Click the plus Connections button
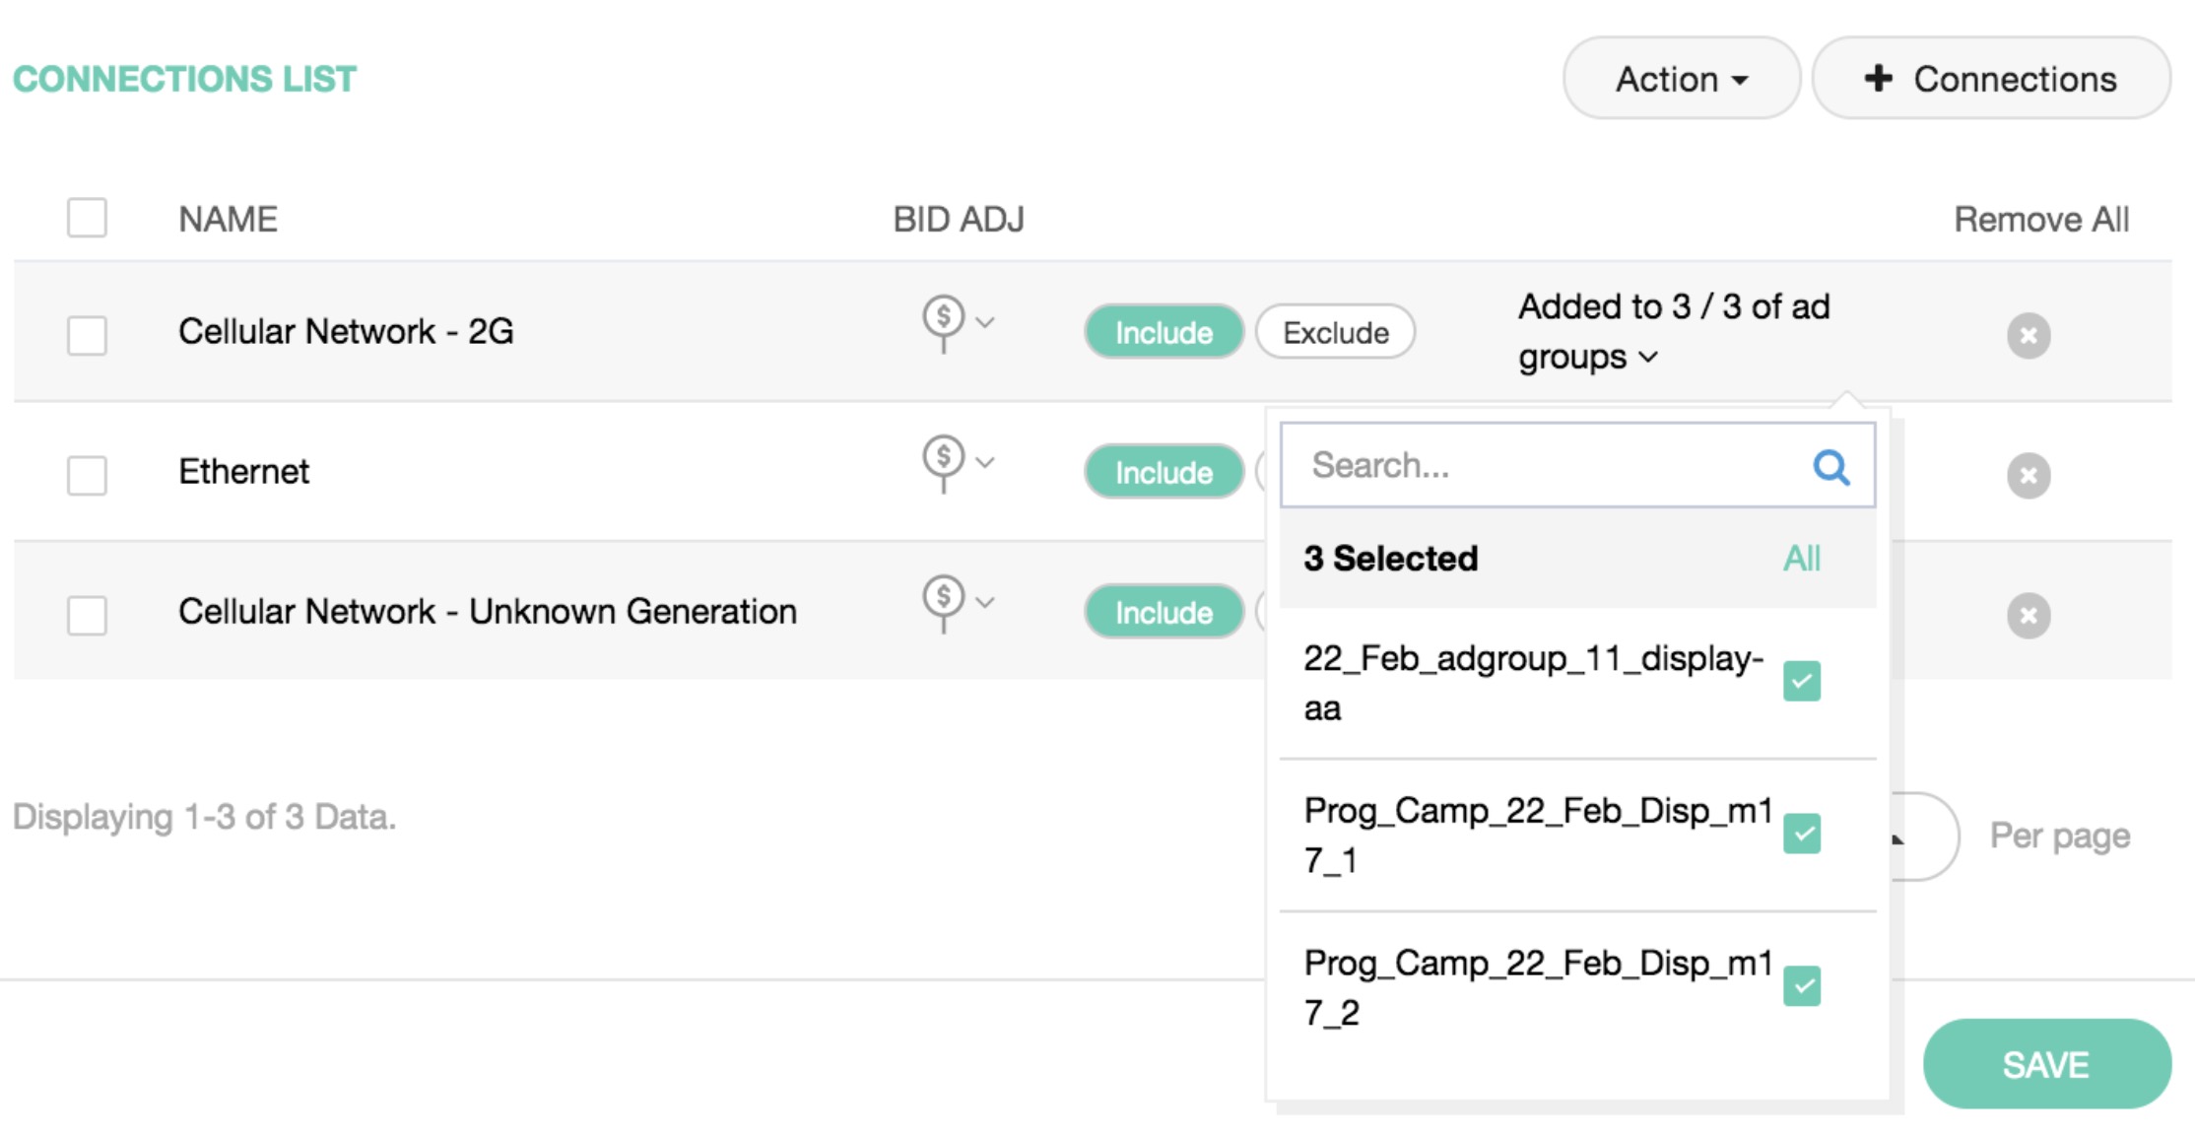Image resolution: width=2195 pixels, height=1137 pixels. 1990,79
